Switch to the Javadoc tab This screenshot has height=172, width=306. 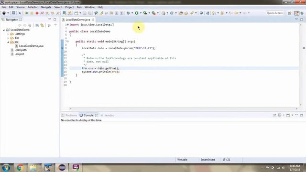[x=107, y=115]
